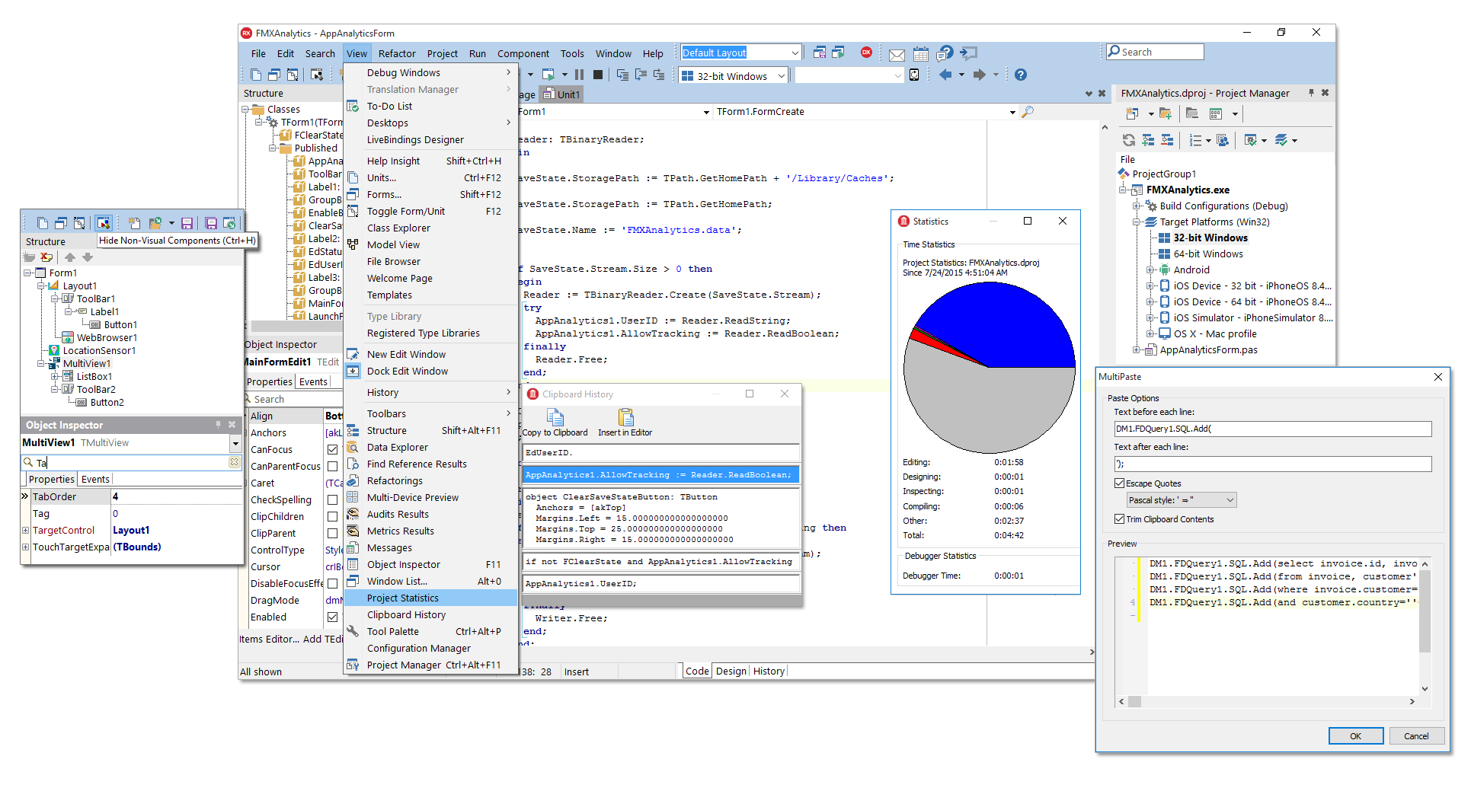Toggle the CanParentFocus property checkbox
This screenshot has width=1471, height=807.
coord(332,467)
